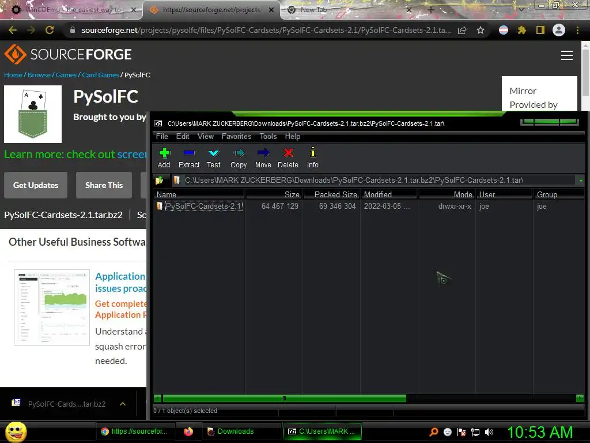Open the SourceForge hamburger menu
Viewport: 590px width, 443px height.
[x=567, y=55]
